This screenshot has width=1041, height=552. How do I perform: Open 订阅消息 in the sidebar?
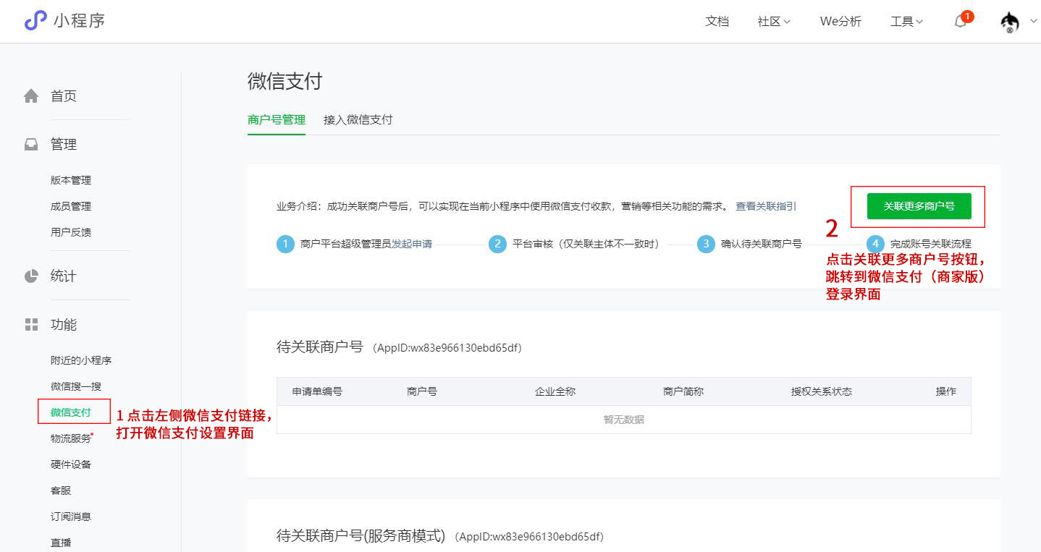coord(71,517)
